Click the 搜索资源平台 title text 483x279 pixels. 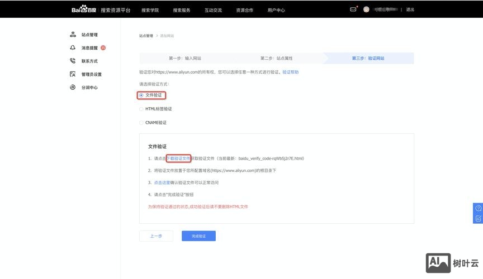tap(116, 10)
